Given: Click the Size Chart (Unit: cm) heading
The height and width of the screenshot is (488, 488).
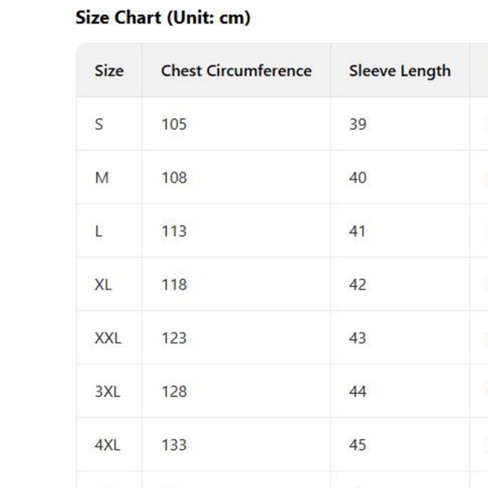Looking at the screenshot, I should 163,18.
